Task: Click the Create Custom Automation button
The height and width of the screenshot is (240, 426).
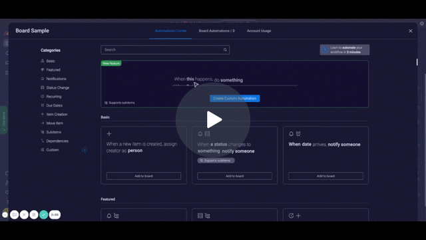Action: tap(235, 99)
